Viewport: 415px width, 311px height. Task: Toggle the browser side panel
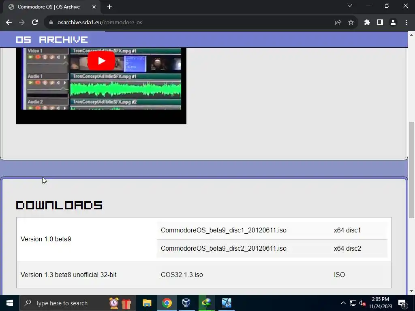tap(380, 23)
